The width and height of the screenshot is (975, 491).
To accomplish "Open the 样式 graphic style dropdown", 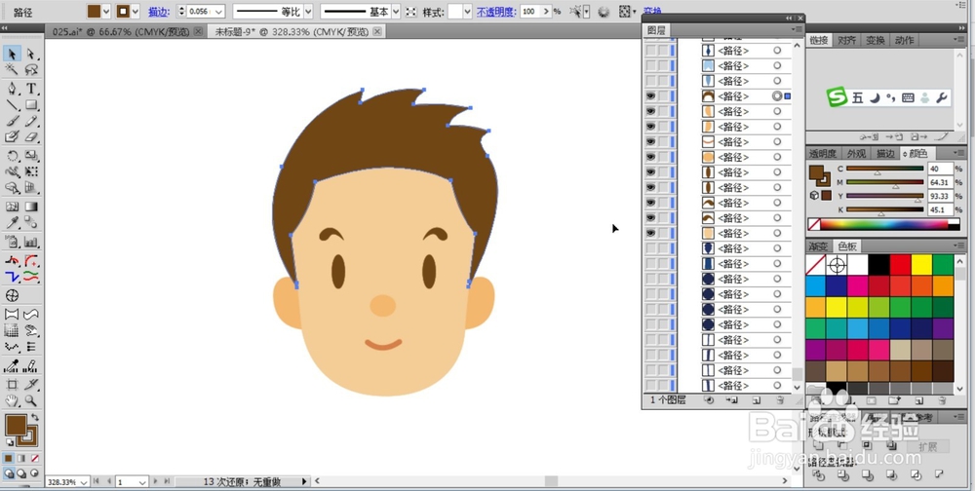I will [x=468, y=11].
